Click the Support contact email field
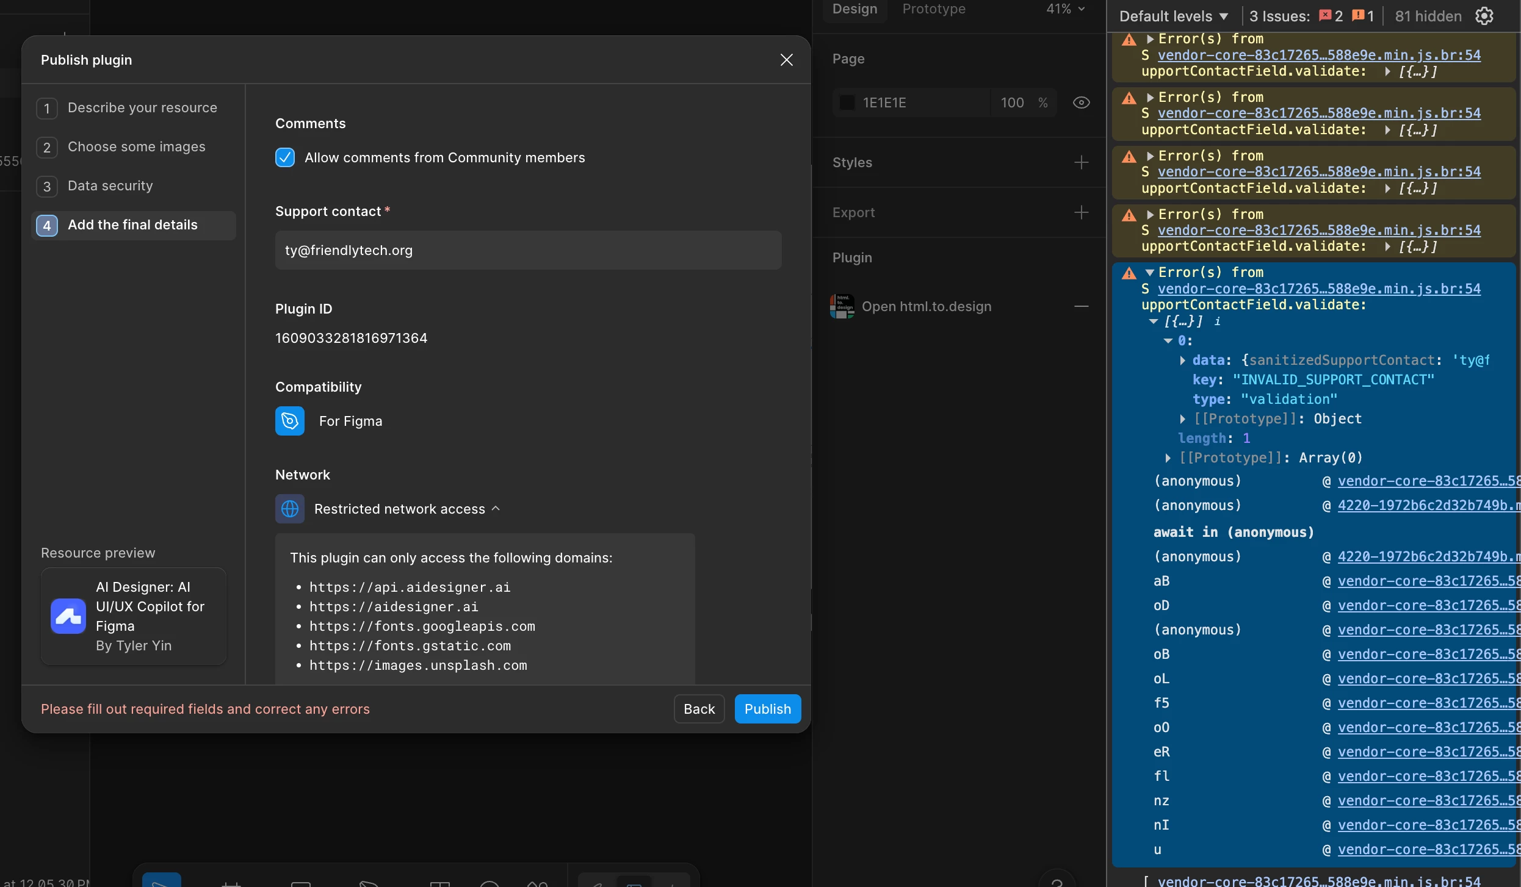Viewport: 1521px width, 887px height. [x=528, y=250]
